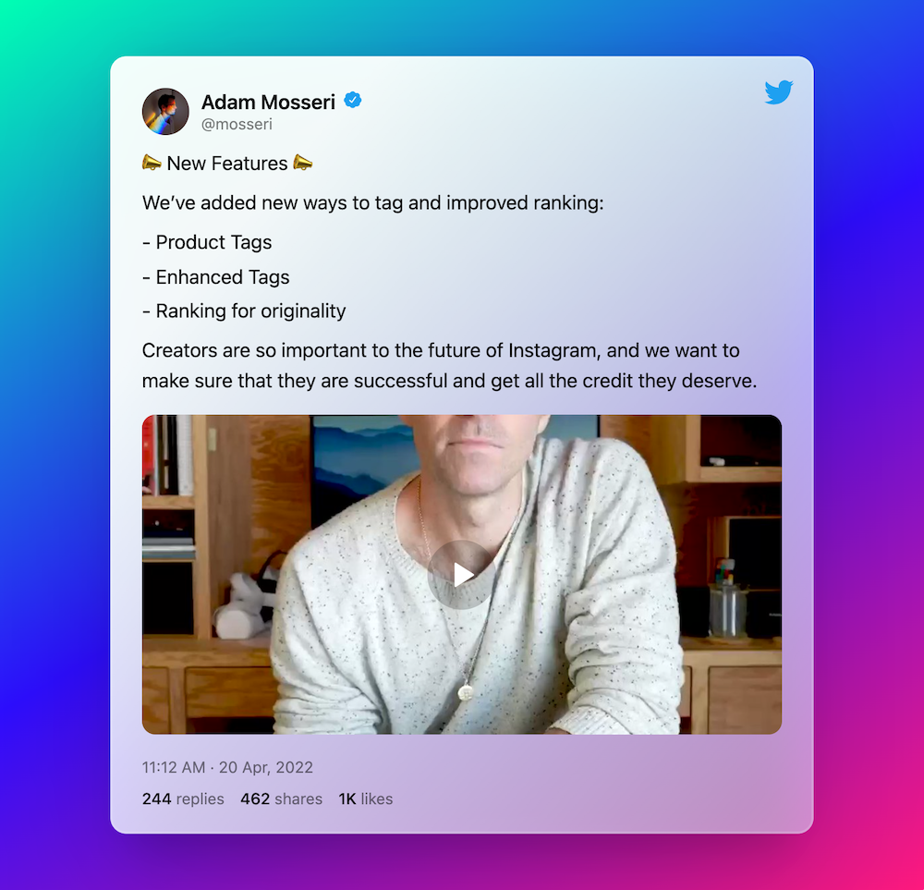This screenshot has width=924, height=890.
Task: View the 244 replies count
Action: click(x=183, y=799)
